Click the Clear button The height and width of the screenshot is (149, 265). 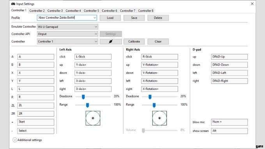[158, 42]
